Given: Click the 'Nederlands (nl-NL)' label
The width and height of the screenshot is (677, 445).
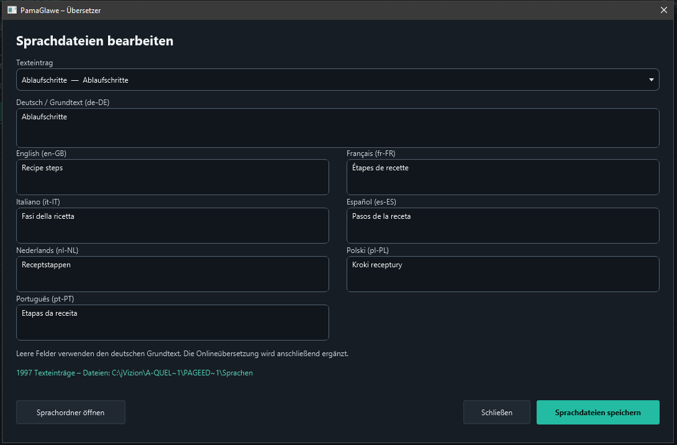Looking at the screenshot, I should tap(47, 250).
